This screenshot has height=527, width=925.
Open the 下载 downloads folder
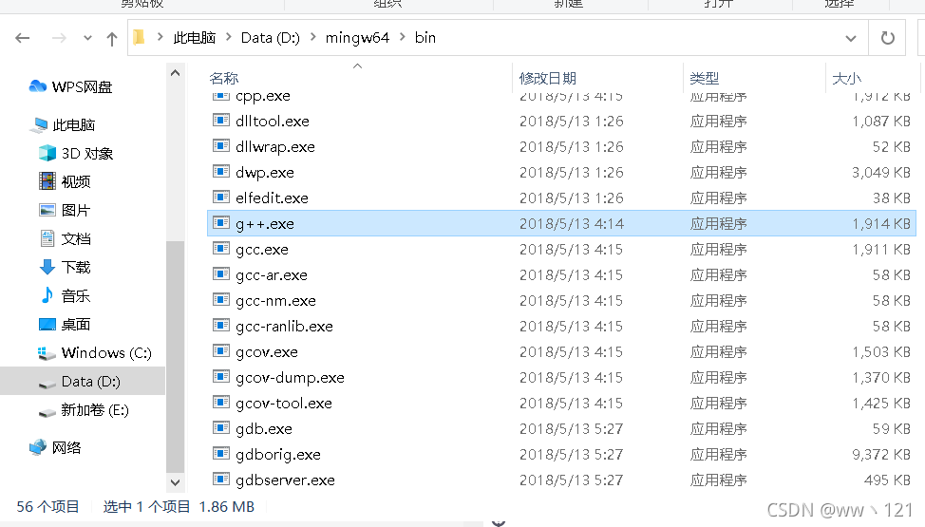click(x=65, y=268)
